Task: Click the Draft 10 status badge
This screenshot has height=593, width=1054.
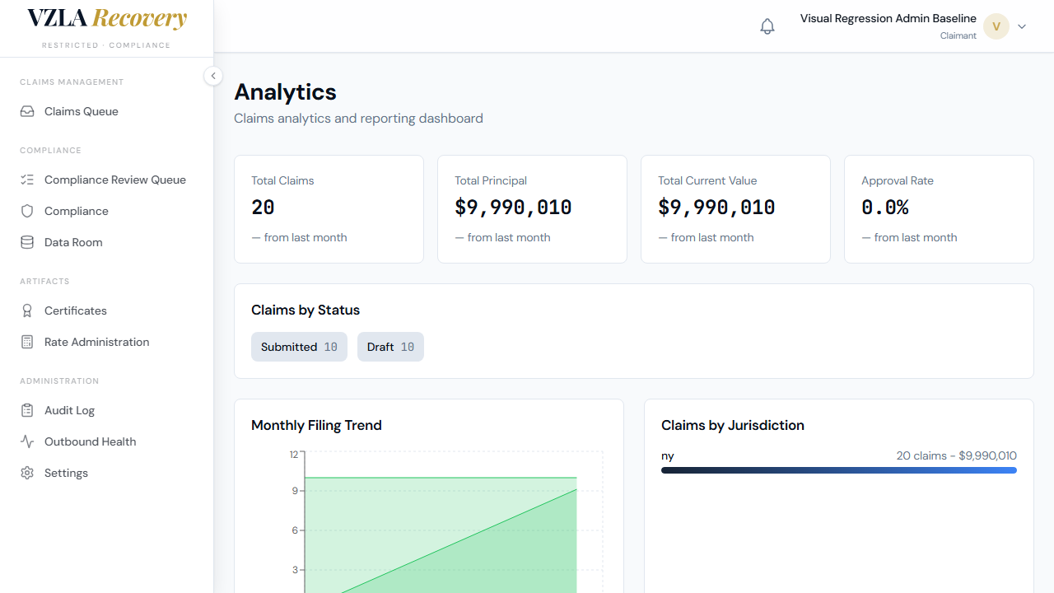Action: (390, 347)
